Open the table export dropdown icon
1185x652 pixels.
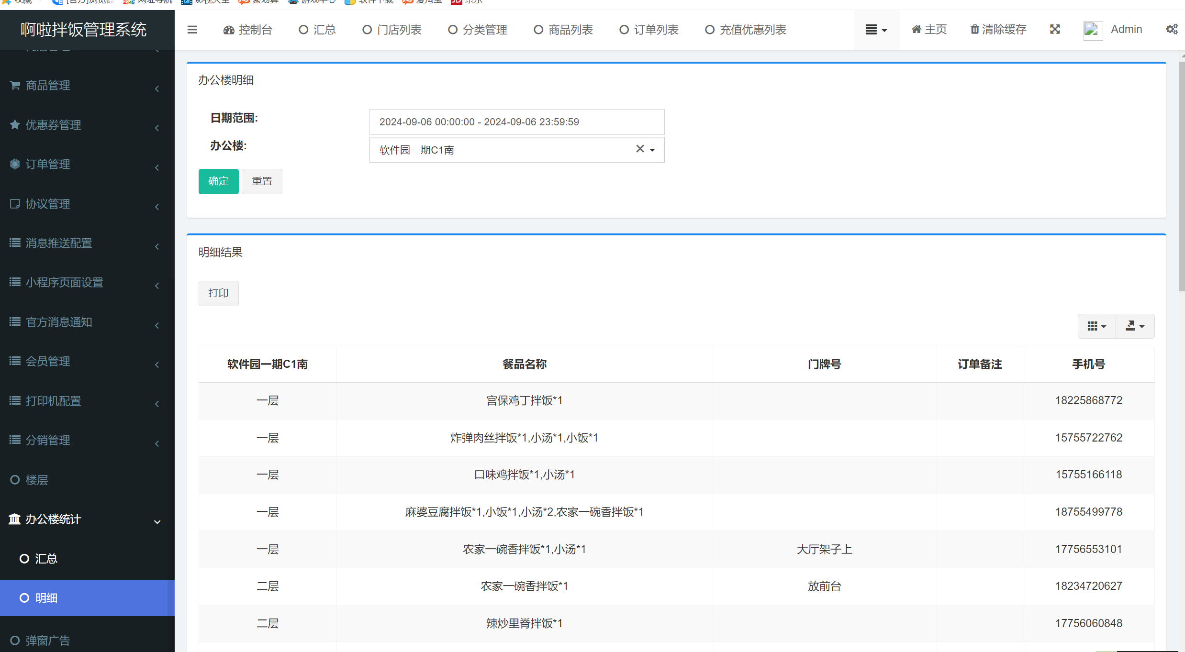(x=1135, y=326)
